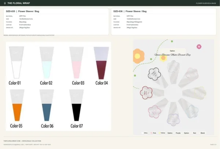
Task: Click the Black label in the legend
Action: 203,133
